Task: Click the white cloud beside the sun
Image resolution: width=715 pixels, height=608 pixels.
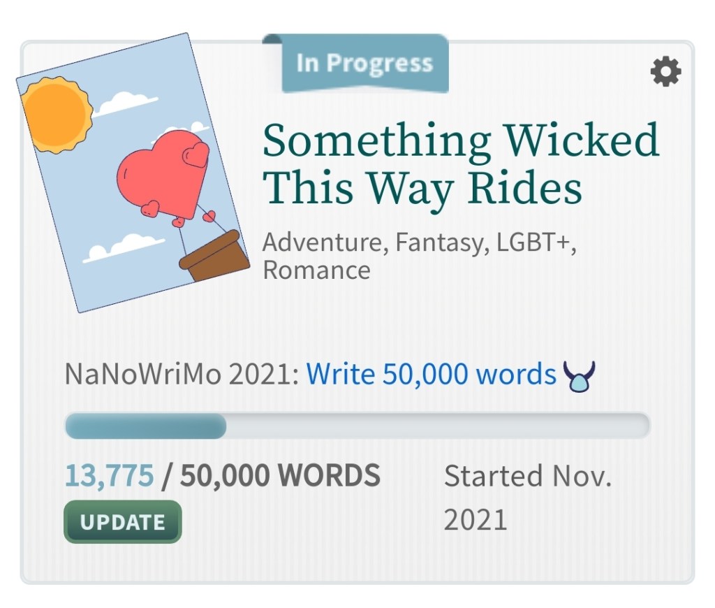Action: click(127, 103)
